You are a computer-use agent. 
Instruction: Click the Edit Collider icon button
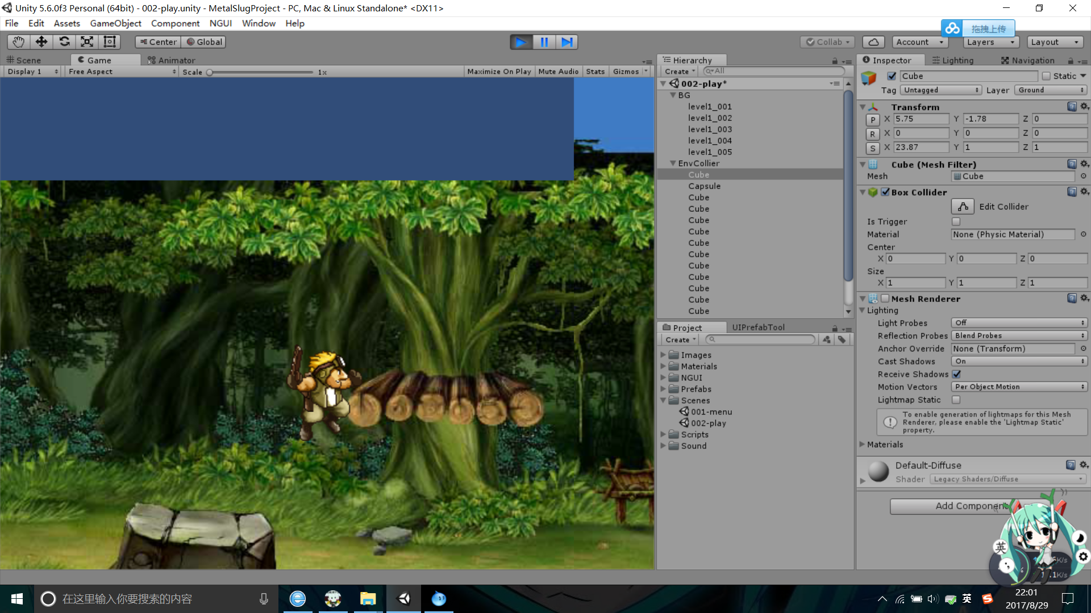[963, 207]
